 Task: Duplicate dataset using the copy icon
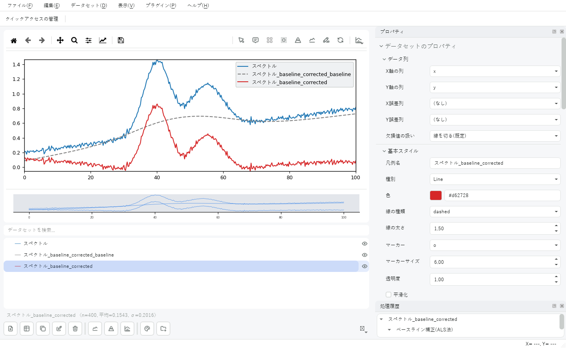tap(43, 329)
